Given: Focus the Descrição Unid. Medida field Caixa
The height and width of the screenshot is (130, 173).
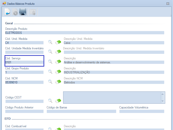Looking at the screenshot, I should (x=114, y=43).
